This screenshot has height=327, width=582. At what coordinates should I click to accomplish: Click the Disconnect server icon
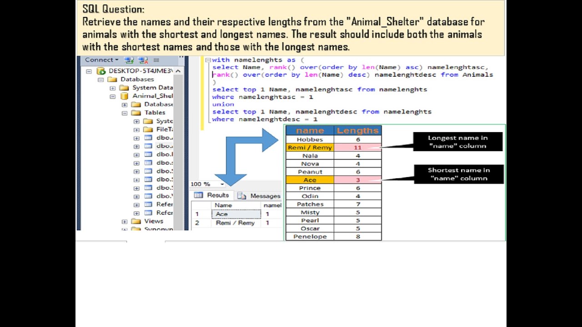click(143, 60)
